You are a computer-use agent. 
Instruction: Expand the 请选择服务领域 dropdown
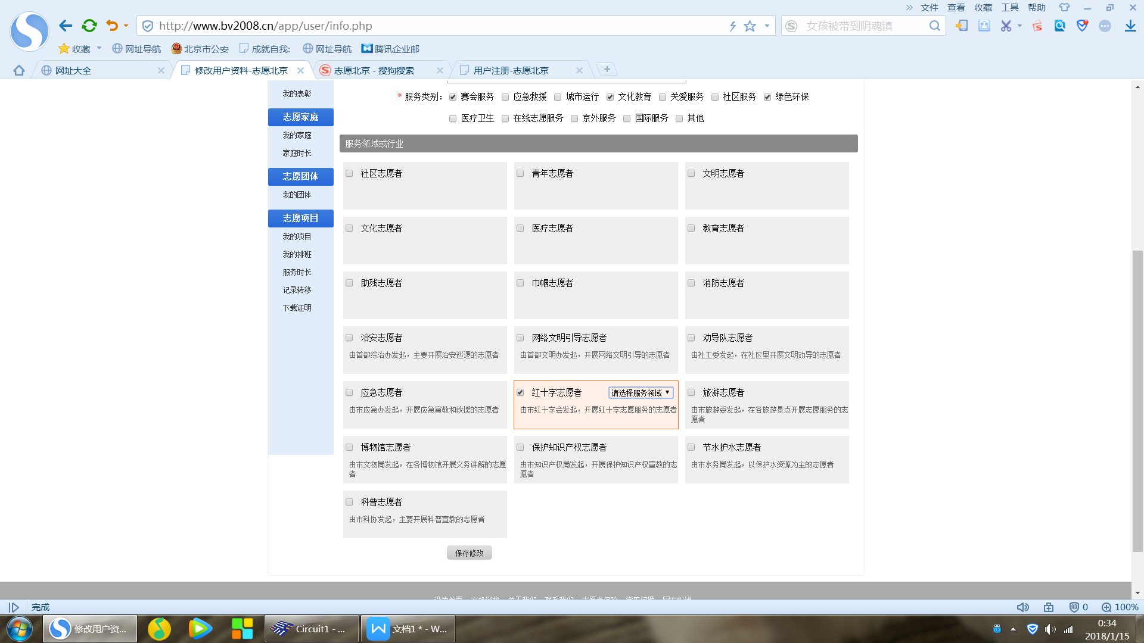[x=641, y=392]
